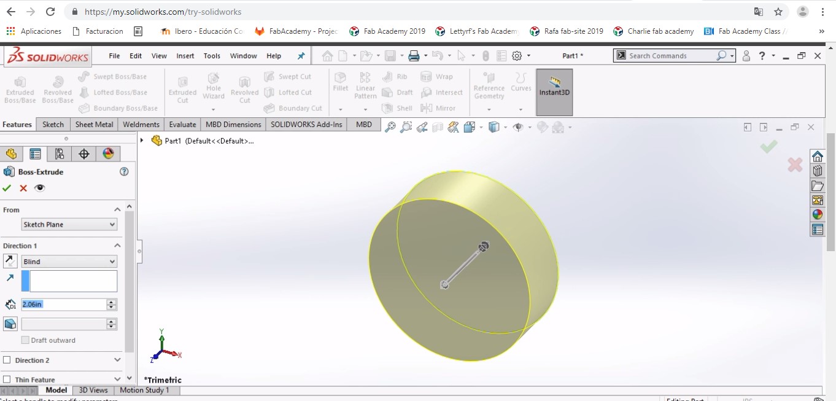Open the ConfigurationManager tab icon
The height and width of the screenshot is (401, 836).
(x=60, y=154)
